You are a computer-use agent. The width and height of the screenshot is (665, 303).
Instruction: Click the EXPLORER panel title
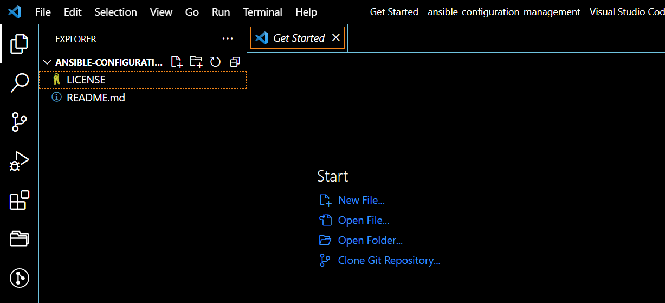tap(76, 39)
